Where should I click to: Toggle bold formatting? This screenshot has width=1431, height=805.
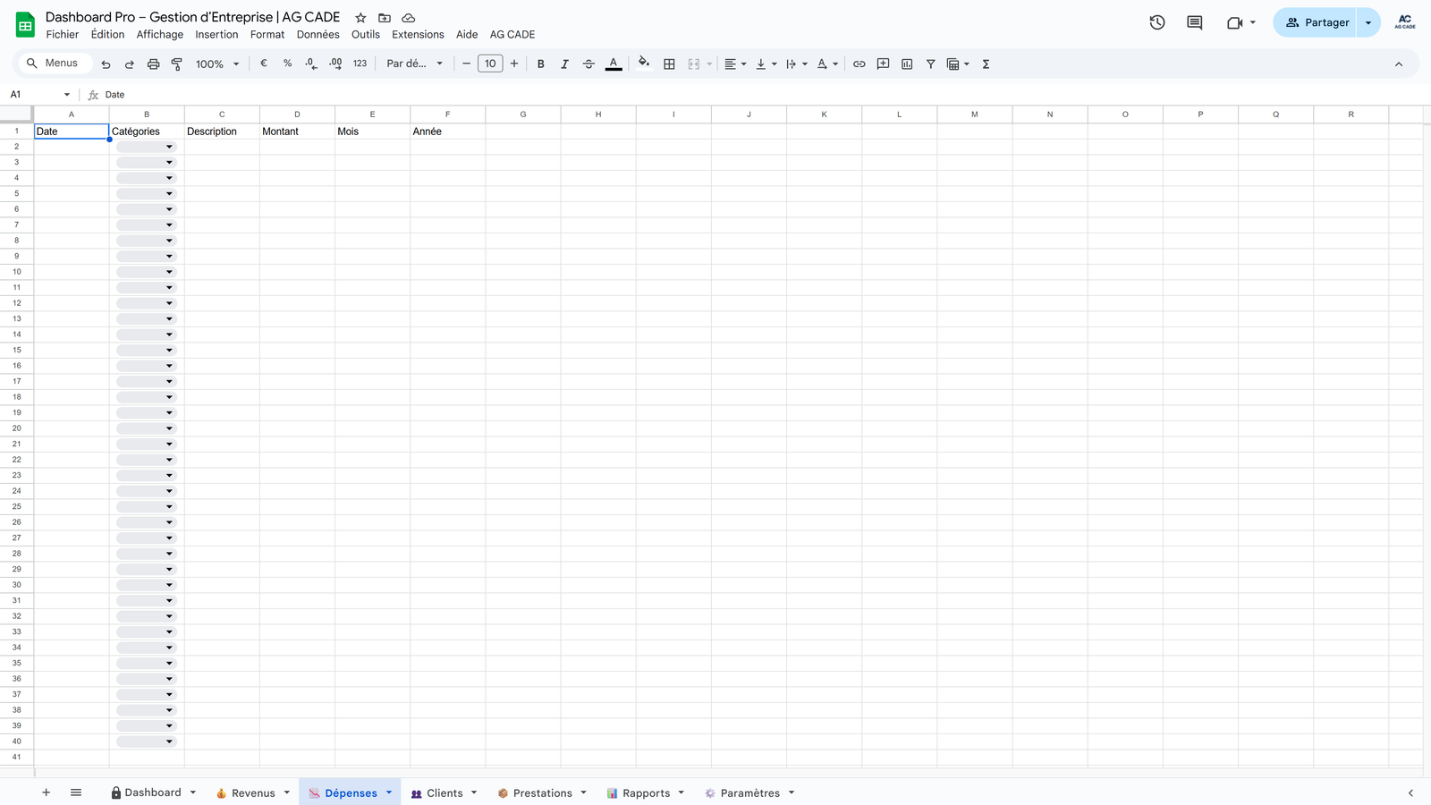[540, 64]
